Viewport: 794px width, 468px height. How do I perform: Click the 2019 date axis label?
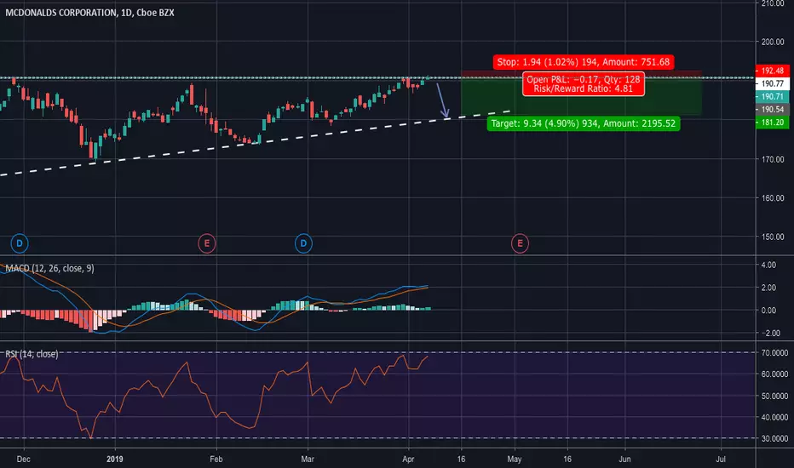point(115,459)
